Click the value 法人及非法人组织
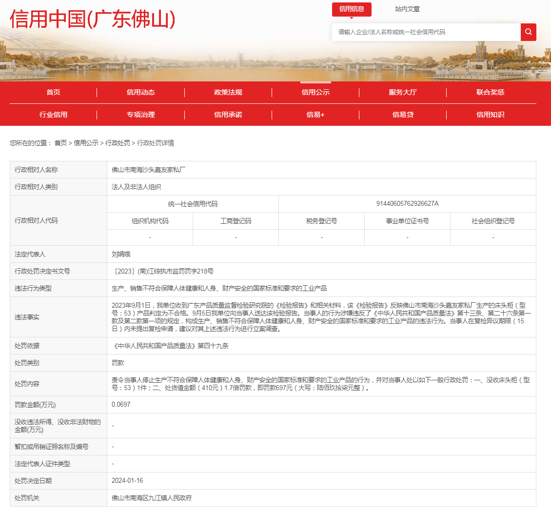Viewport: 551px width, 512px height. [x=137, y=187]
